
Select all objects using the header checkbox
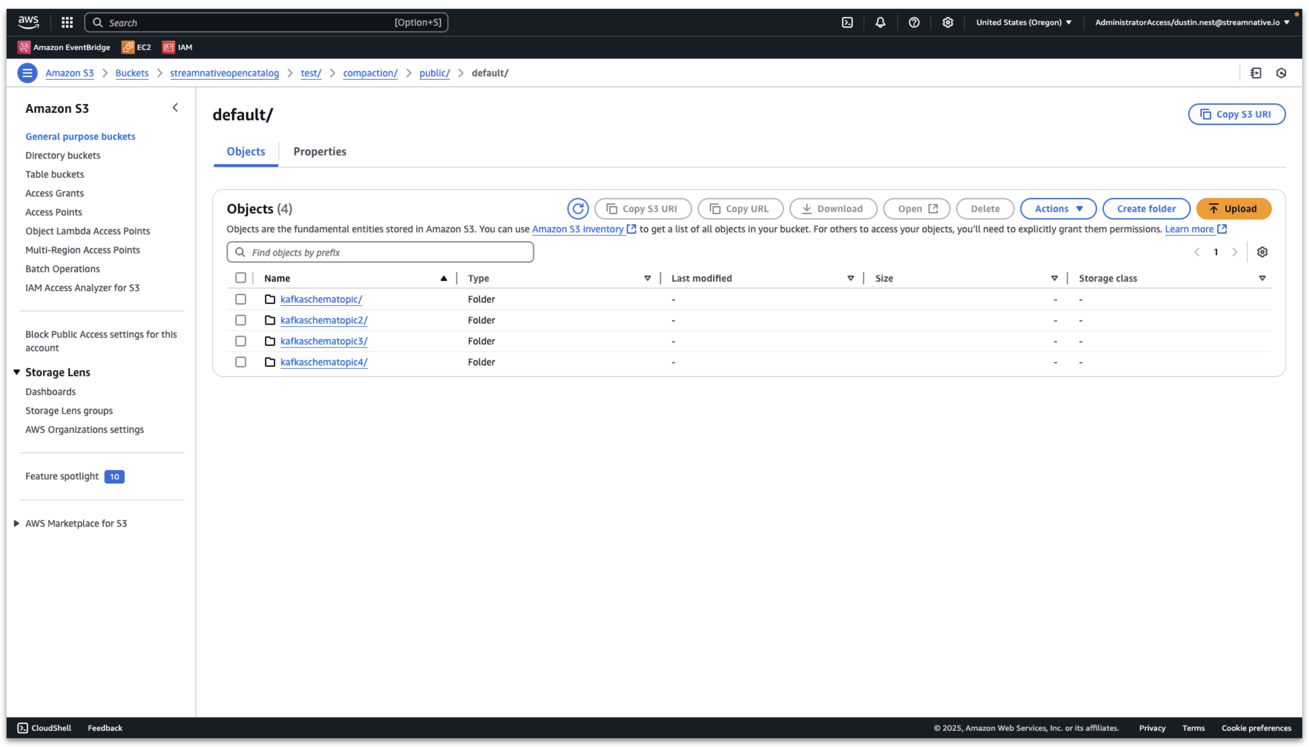point(240,277)
